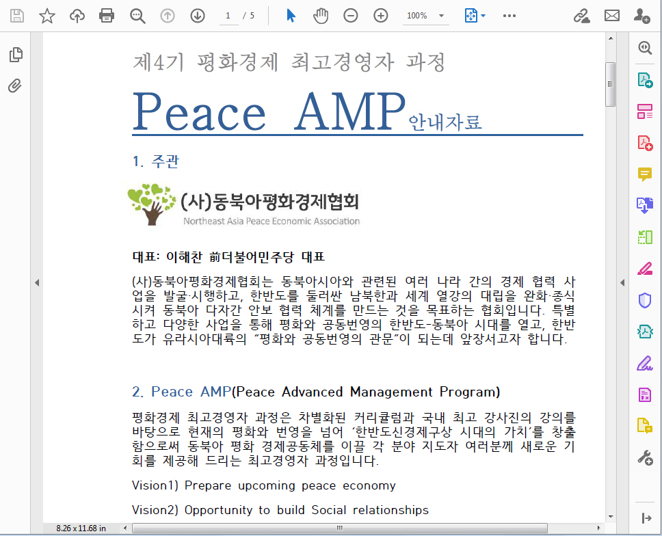Click the current page number field
The height and width of the screenshot is (536, 662).
click(228, 16)
